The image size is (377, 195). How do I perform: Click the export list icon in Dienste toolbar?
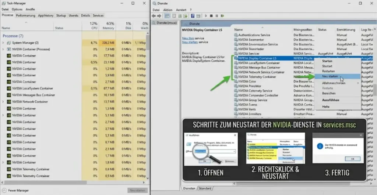coord(185,16)
